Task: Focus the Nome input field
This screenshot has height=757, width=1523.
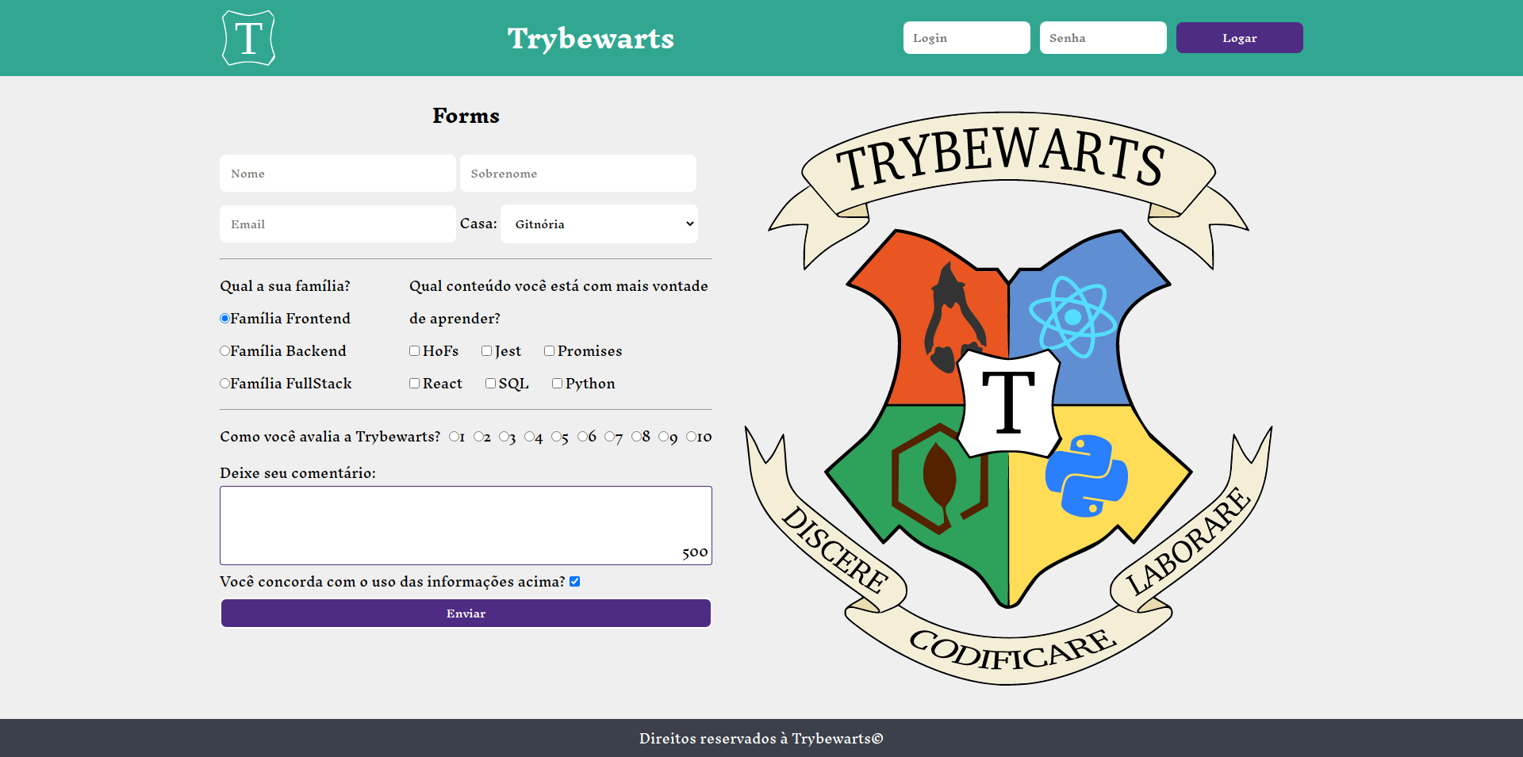Action: tap(338, 174)
